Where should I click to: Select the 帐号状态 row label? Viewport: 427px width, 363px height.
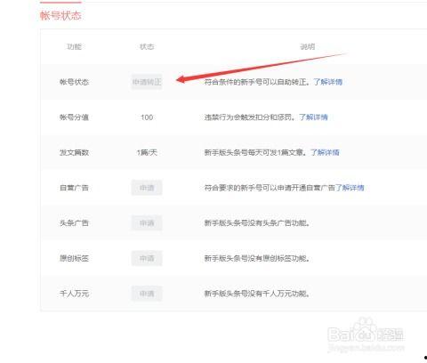(74, 82)
